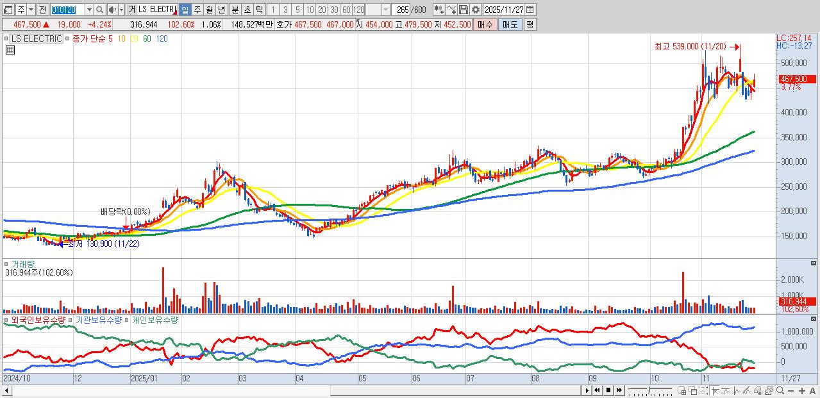Click the stock search magnifier icon
This screenshot has width=820, height=398.
click(x=100, y=10)
